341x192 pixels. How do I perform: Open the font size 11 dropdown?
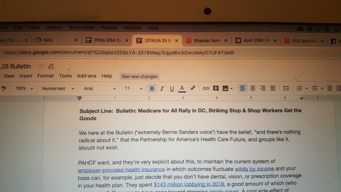click(x=133, y=88)
